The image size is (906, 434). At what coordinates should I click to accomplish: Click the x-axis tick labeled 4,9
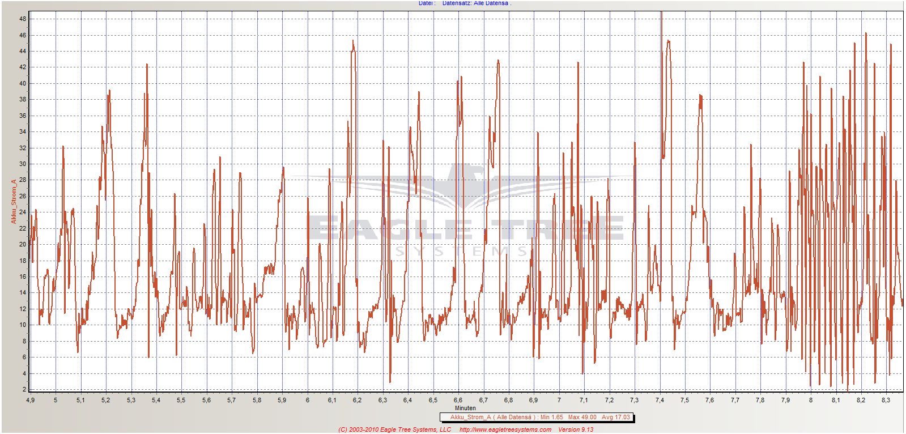tap(31, 400)
